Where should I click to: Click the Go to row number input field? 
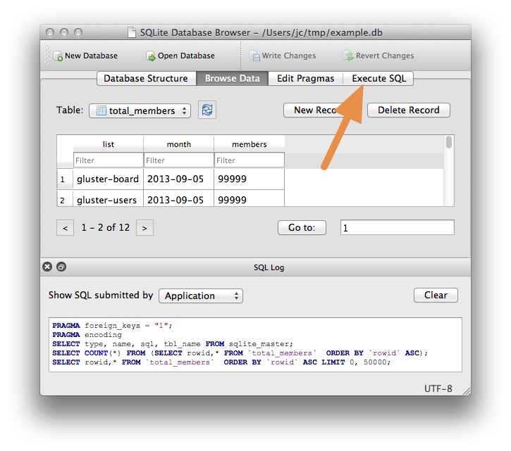tap(398, 227)
